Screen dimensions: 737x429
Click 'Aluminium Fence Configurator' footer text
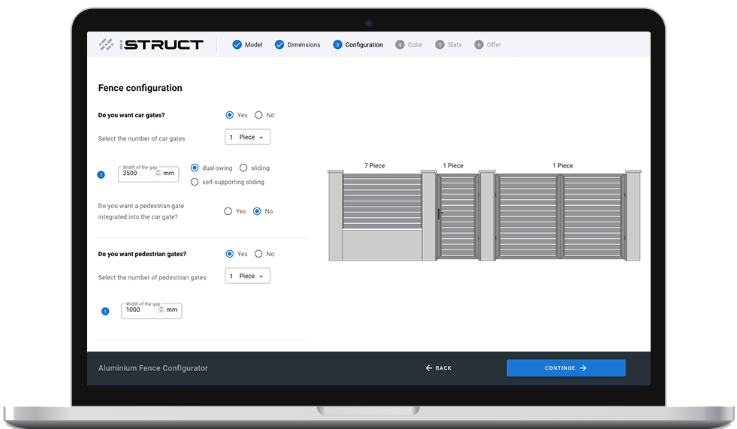pyautogui.click(x=153, y=368)
